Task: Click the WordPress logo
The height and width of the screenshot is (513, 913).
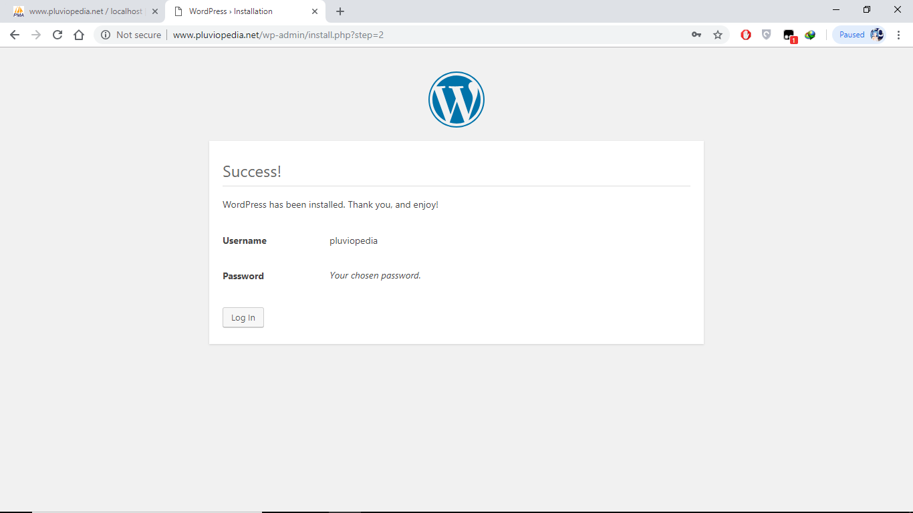Action: pyautogui.click(x=456, y=100)
